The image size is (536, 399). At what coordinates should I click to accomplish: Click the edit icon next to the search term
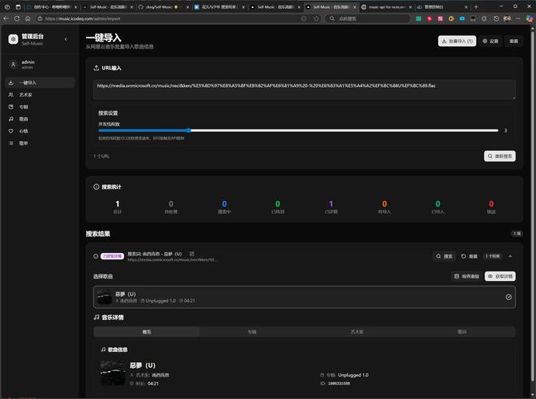coord(191,254)
